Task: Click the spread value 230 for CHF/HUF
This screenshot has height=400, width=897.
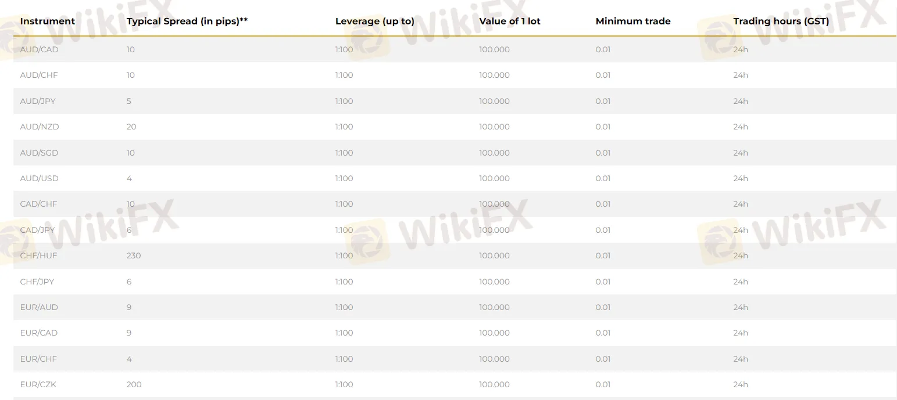Action: 134,256
